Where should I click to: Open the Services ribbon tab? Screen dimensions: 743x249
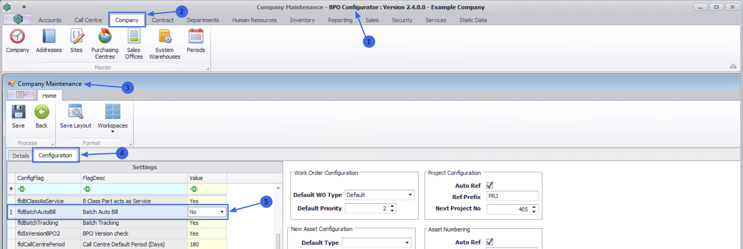click(x=436, y=20)
